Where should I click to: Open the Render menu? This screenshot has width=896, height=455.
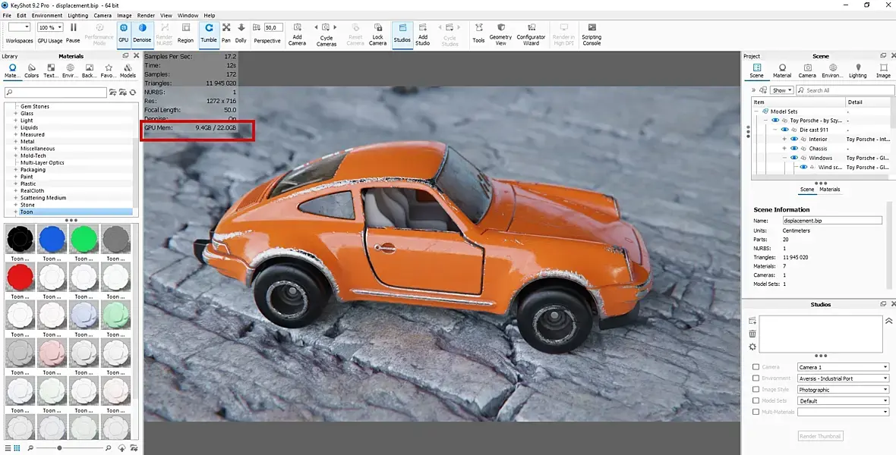(146, 15)
